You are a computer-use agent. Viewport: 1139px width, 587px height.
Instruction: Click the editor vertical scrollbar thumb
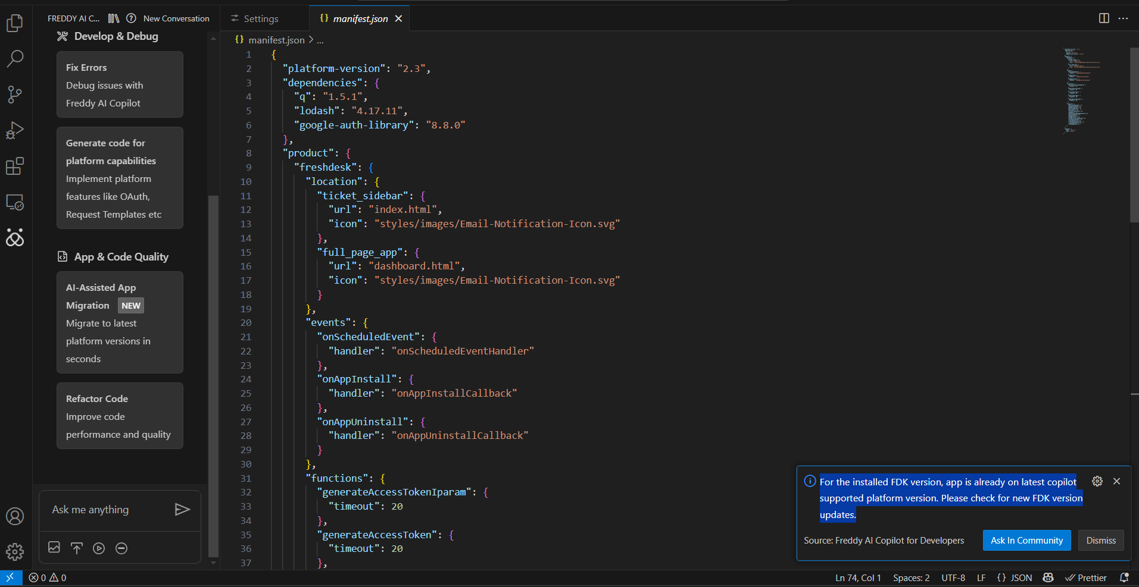pyautogui.click(x=1134, y=134)
